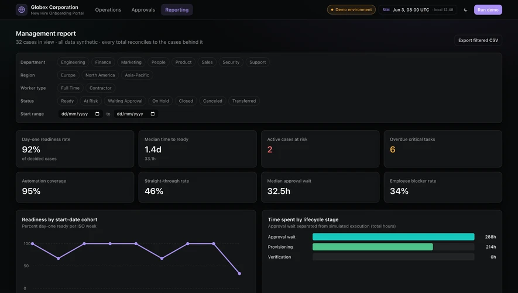Open the Median time to ready card
518x293 pixels.
coord(198,149)
